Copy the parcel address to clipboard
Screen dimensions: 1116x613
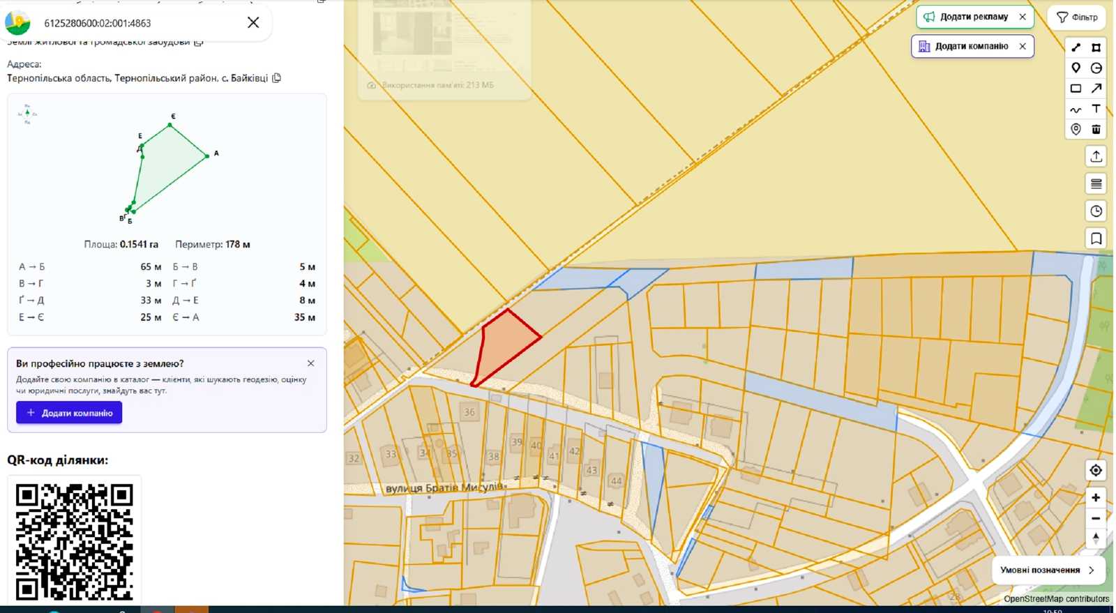[x=277, y=78]
